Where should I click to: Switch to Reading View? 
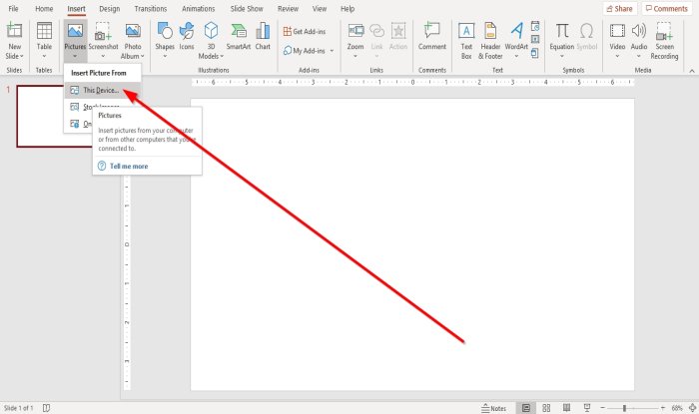[566, 408]
